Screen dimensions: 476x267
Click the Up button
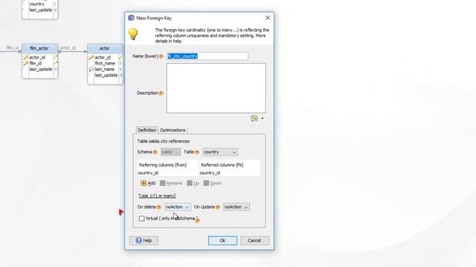click(x=193, y=183)
